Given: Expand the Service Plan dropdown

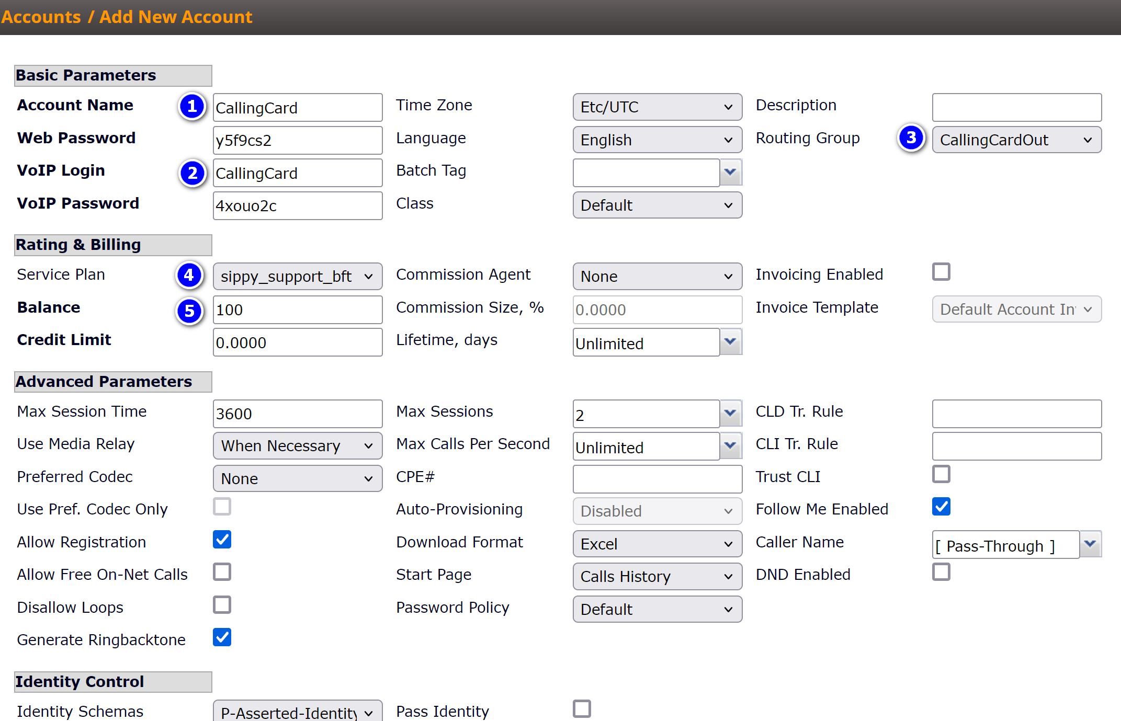Looking at the screenshot, I should click(x=297, y=277).
